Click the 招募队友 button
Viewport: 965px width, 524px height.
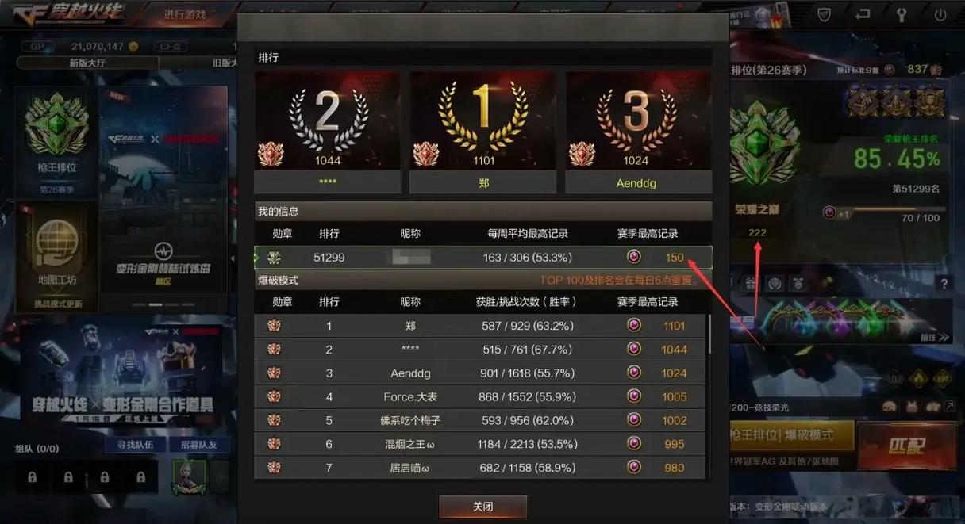click(198, 446)
